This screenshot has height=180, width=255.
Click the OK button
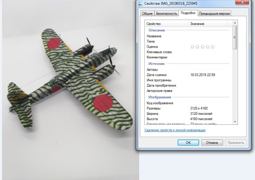point(188,143)
